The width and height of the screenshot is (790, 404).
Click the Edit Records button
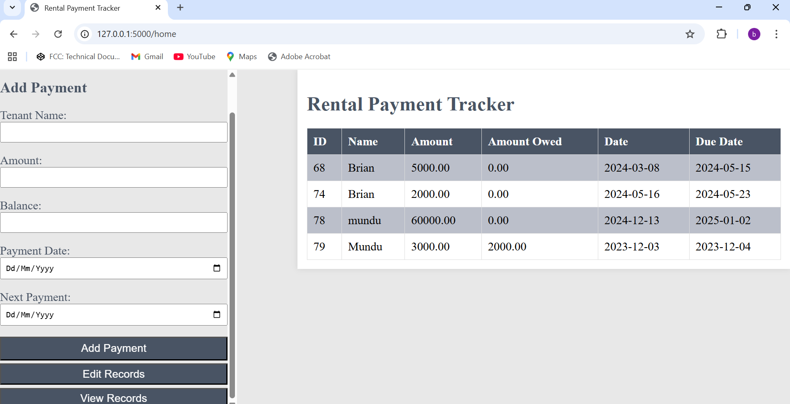(114, 374)
